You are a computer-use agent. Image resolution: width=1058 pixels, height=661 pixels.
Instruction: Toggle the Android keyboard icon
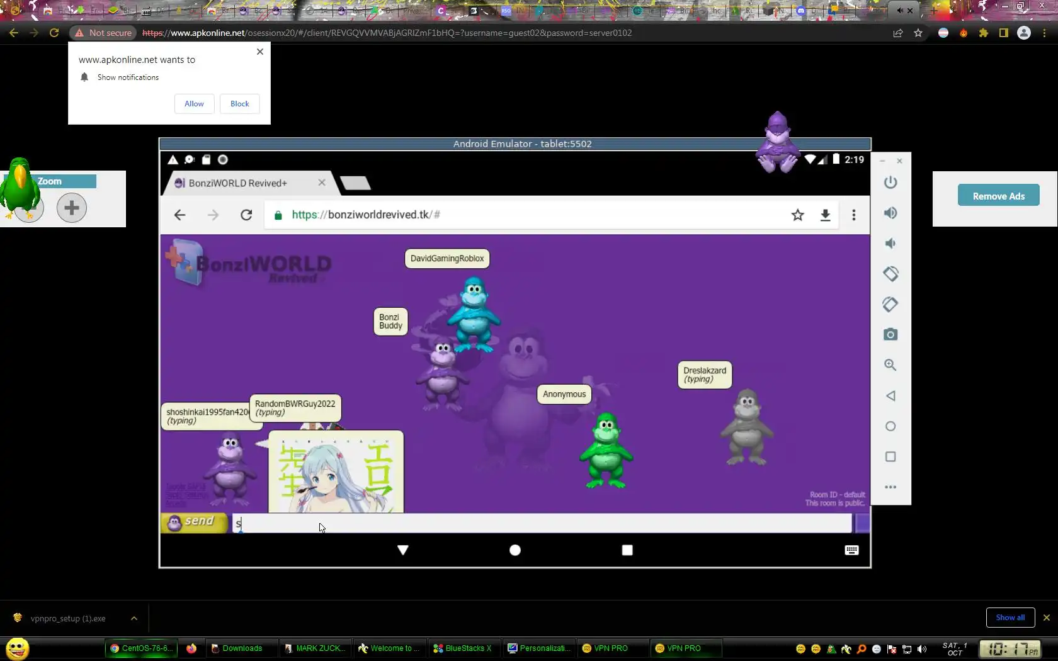point(851,550)
